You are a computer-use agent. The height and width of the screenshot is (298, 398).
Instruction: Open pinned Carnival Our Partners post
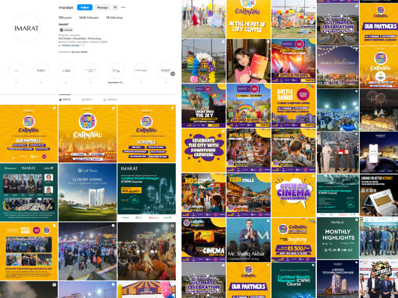pyautogui.click(x=29, y=134)
